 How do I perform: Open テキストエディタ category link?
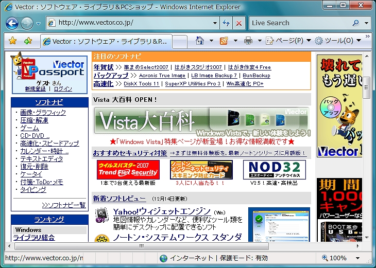pyautogui.click(x=42, y=158)
